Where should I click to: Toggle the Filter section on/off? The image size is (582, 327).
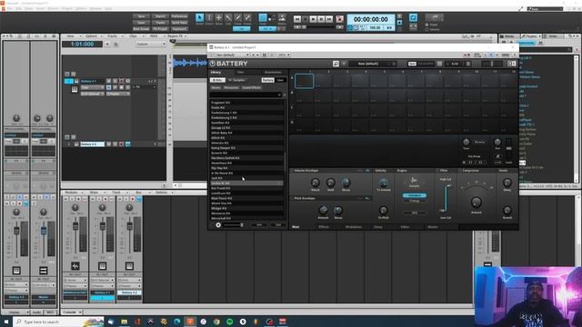point(437,171)
